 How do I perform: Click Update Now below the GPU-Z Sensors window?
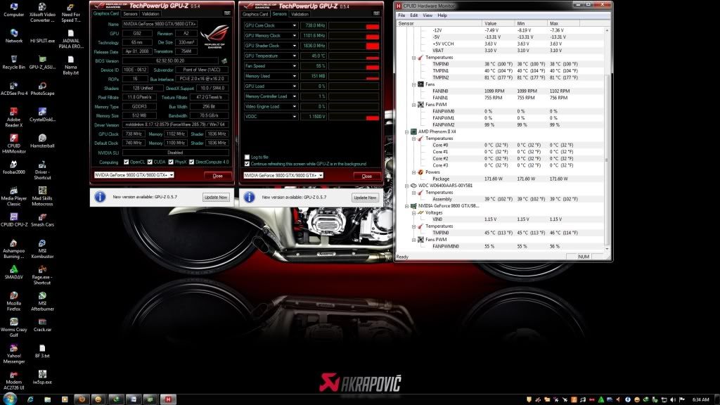pos(365,198)
